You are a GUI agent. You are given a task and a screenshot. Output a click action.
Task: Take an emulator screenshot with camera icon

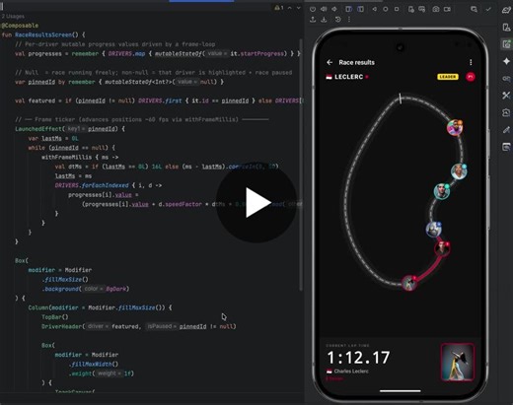pos(436,9)
